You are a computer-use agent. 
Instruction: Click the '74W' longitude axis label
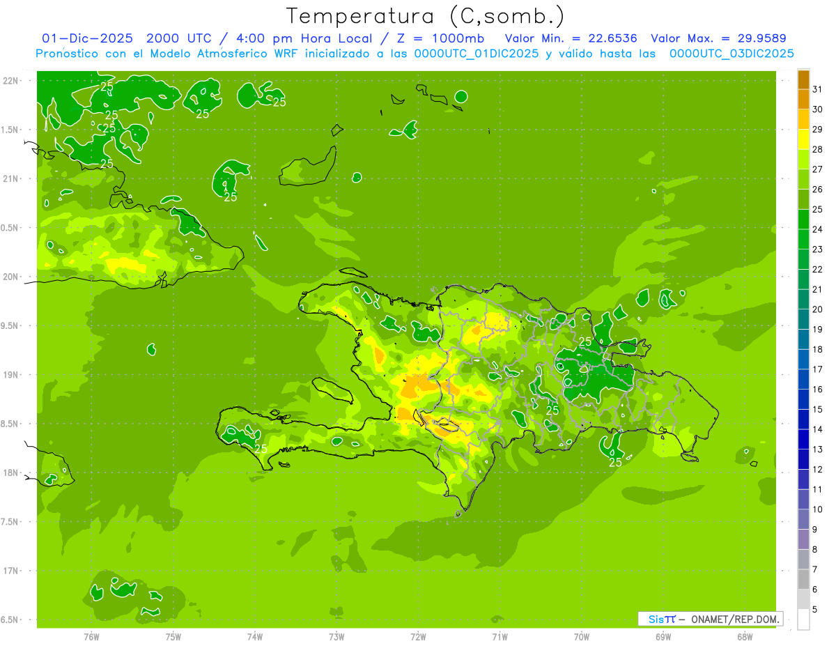(x=255, y=637)
